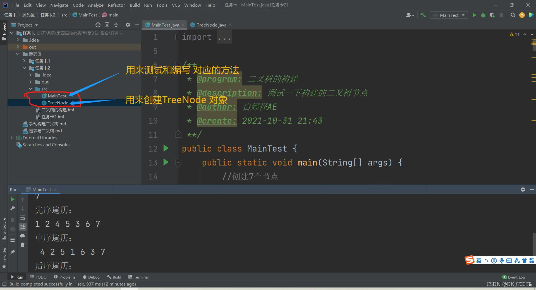536x290 pixels.
Task: Open the Analyze menu
Action: coord(95,5)
